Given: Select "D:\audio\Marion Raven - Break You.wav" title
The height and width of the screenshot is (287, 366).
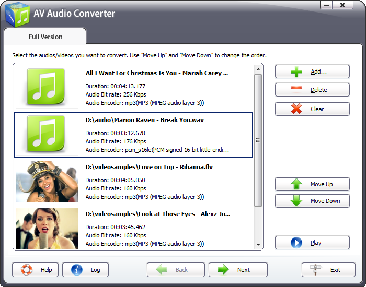Looking at the screenshot, I should (x=144, y=120).
